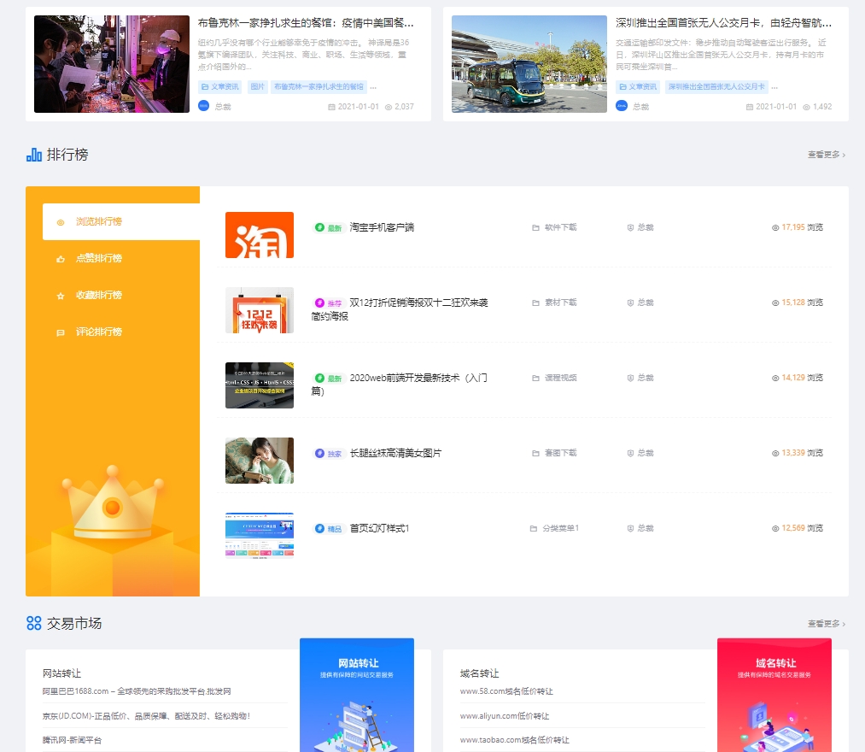Click the Taobao app thumbnail in the ranking list

(x=259, y=235)
